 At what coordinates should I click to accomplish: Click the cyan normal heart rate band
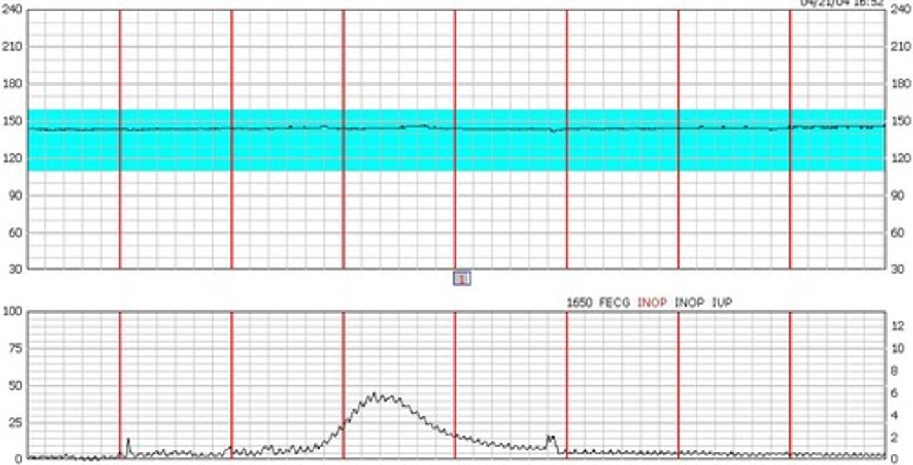point(456,140)
